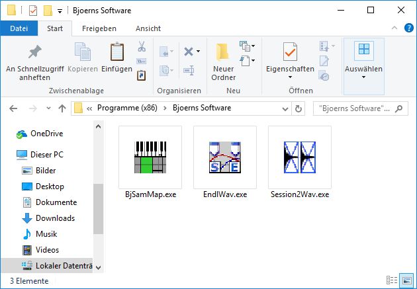Select Lokaler Datenträger in the navigation pane
This screenshot has width=417, height=289.
[x=47, y=265]
